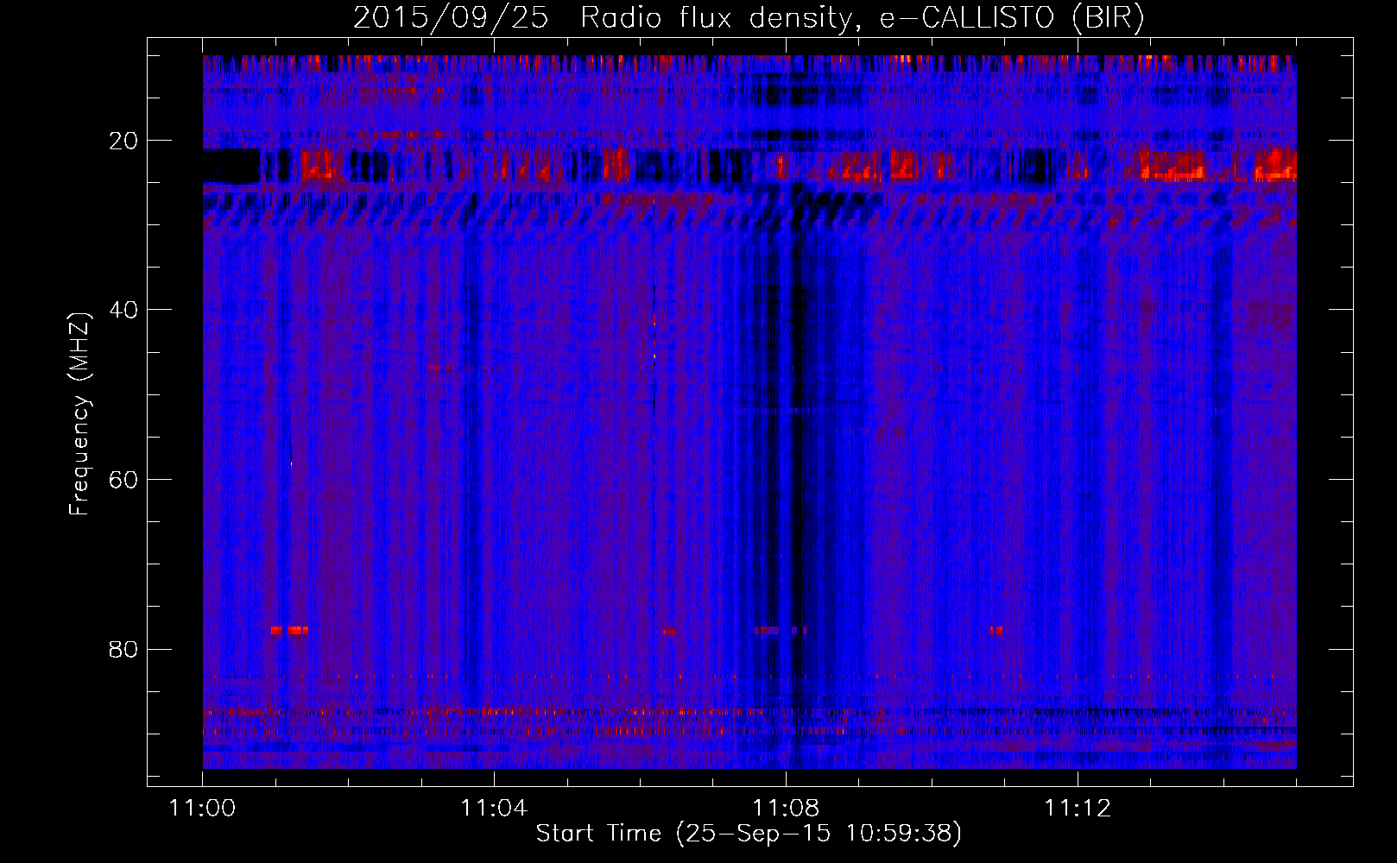Click the "20" frequency tick label
Viewport: 1397px width, 863px height.
click(124, 141)
